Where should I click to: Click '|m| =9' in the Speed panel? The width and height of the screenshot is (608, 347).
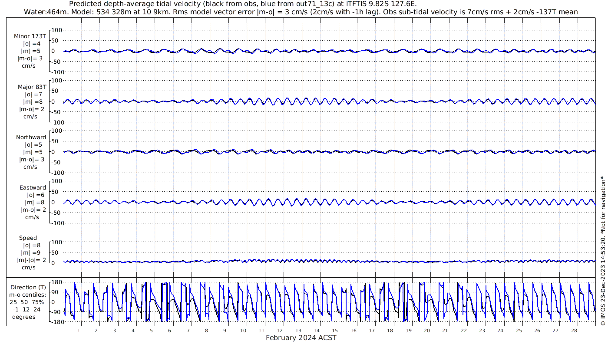pyautogui.click(x=32, y=252)
